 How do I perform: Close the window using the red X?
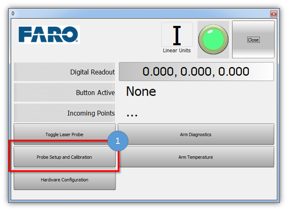[274, 14]
